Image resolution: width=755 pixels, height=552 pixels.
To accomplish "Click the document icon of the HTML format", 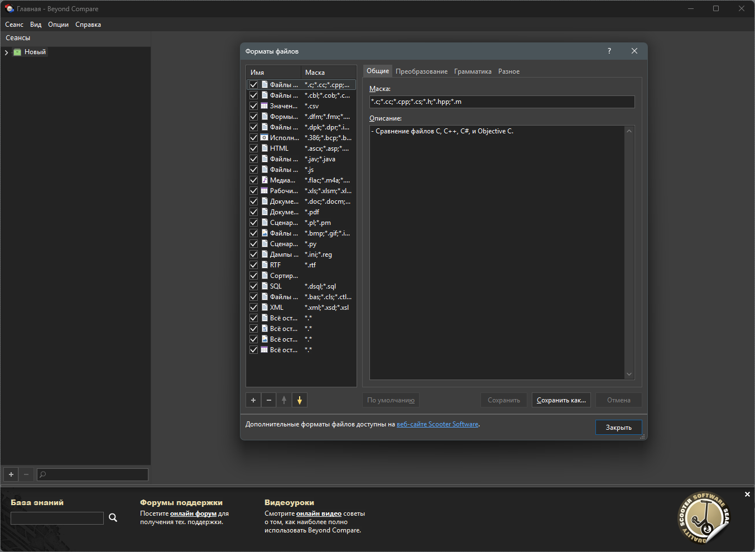I will pyautogui.click(x=265, y=148).
